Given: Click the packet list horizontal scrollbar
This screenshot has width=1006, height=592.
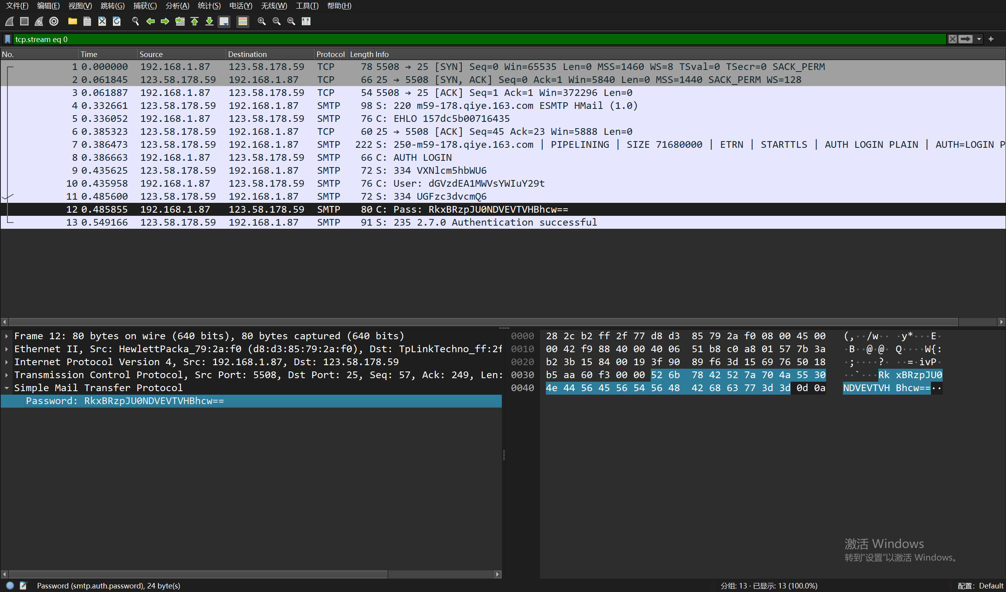Looking at the screenshot, I should point(479,322).
